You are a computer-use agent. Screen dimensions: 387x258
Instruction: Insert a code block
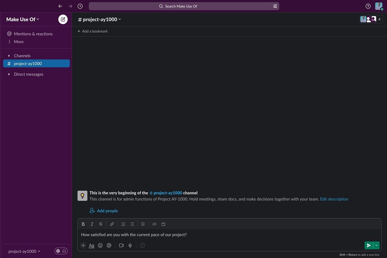tap(163, 224)
